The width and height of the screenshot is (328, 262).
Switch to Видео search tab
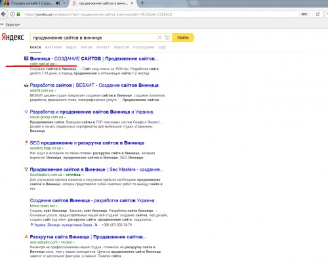click(72, 47)
